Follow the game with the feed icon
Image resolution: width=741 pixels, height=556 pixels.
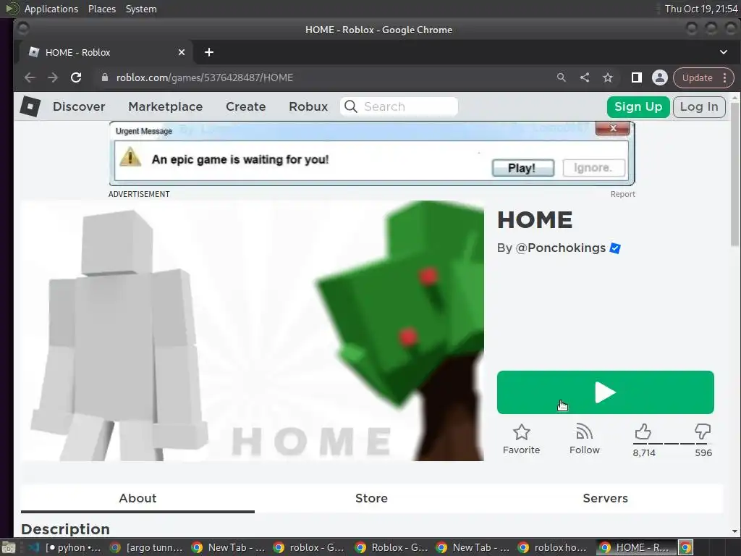[585, 439]
